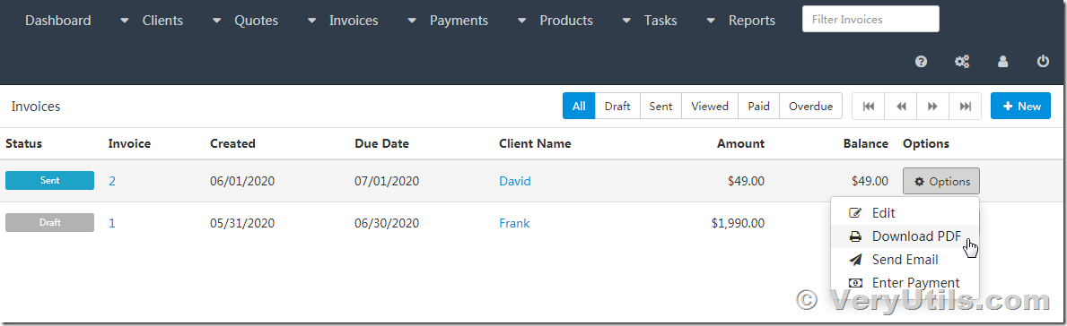Expand the Quotes dropdown arrow

[216, 21]
